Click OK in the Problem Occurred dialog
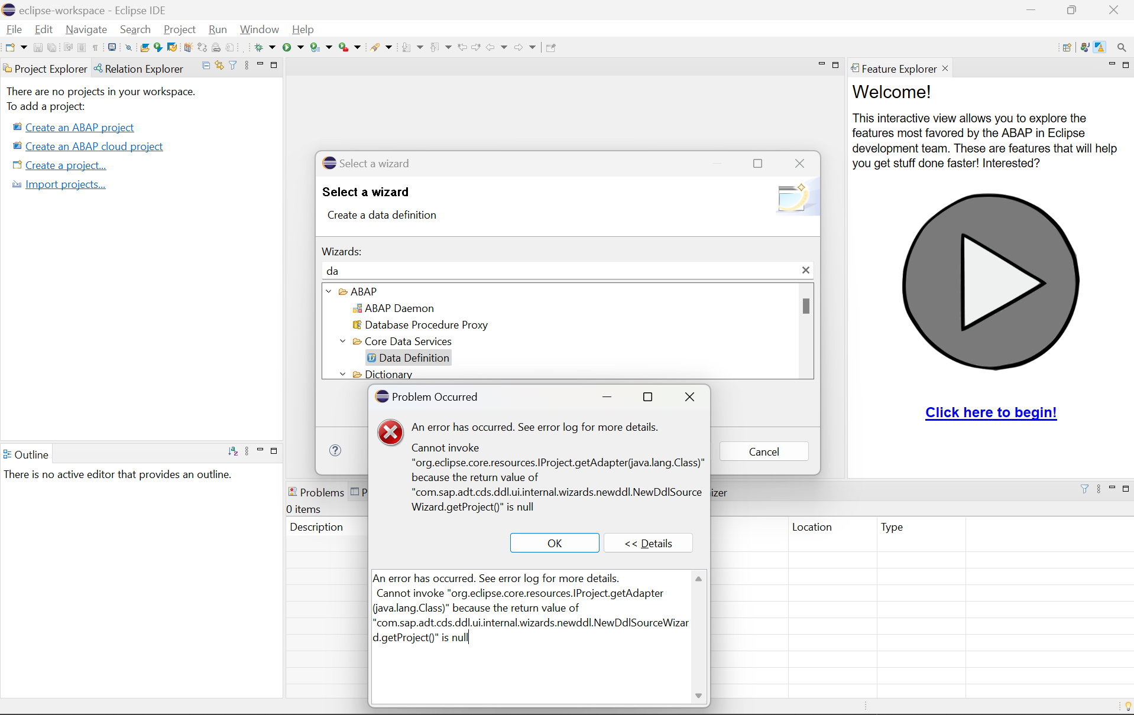 [555, 543]
